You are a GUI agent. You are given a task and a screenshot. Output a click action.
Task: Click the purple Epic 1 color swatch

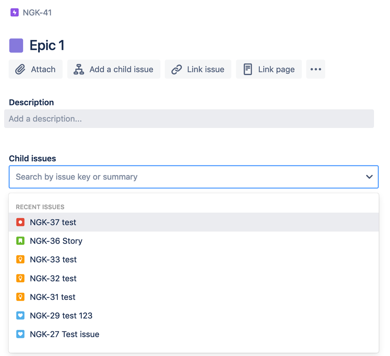16,46
